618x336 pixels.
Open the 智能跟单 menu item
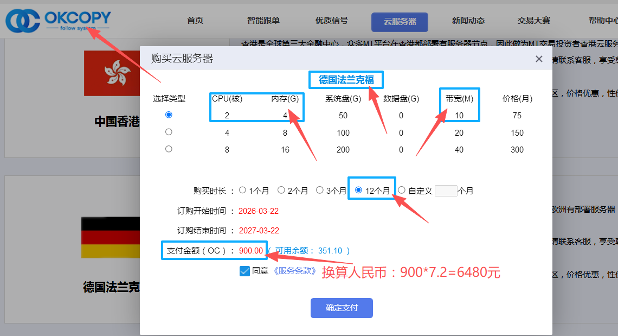pos(263,21)
